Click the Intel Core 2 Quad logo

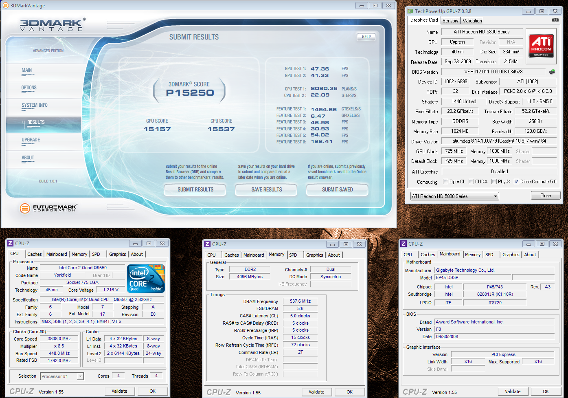point(146,278)
